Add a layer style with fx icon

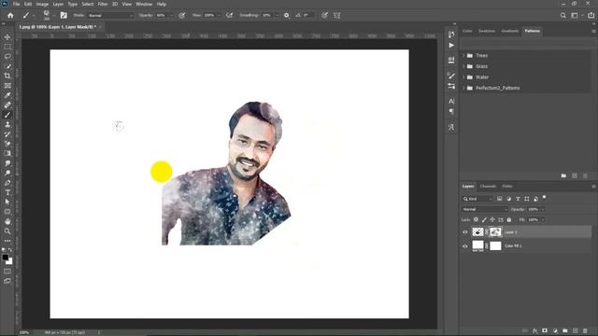[535, 330]
